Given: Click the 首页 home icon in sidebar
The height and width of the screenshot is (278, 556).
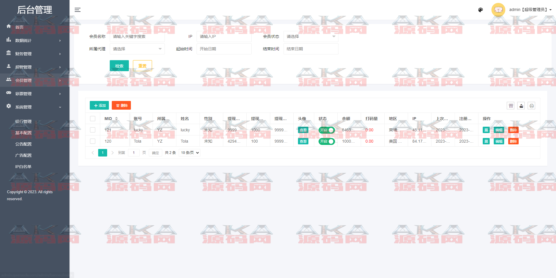Looking at the screenshot, I should tap(9, 27).
